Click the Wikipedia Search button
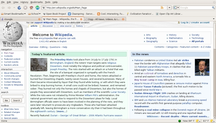Image resolution: width=216 pixels, height=123 pixels. 17,100
